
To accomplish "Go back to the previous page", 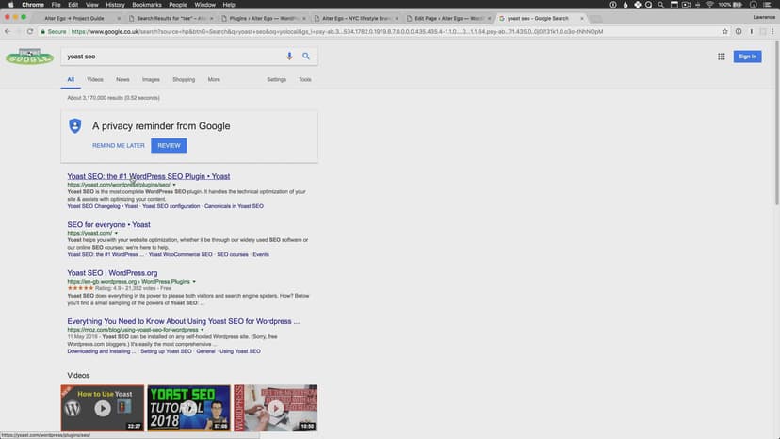I will click(x=8, y=31).
